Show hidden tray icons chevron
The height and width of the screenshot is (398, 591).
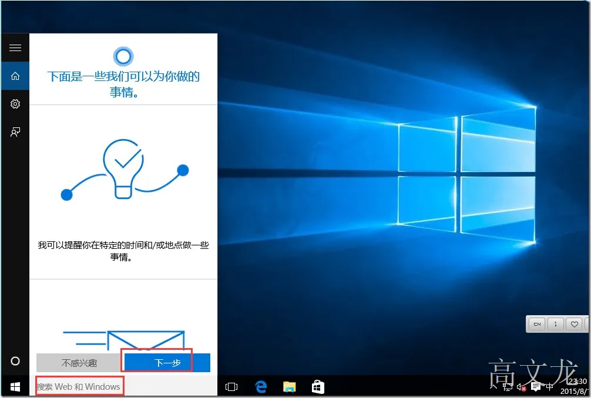coord(493,386)
